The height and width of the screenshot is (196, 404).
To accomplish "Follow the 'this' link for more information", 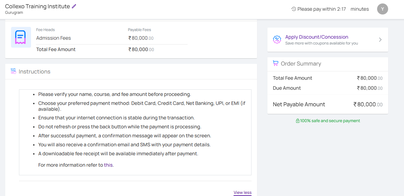I will point(108,165).
